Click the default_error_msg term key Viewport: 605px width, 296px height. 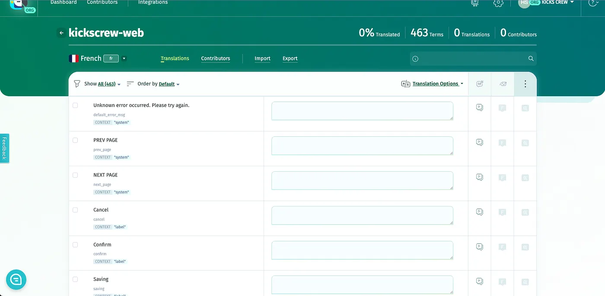tap(109, 115)
